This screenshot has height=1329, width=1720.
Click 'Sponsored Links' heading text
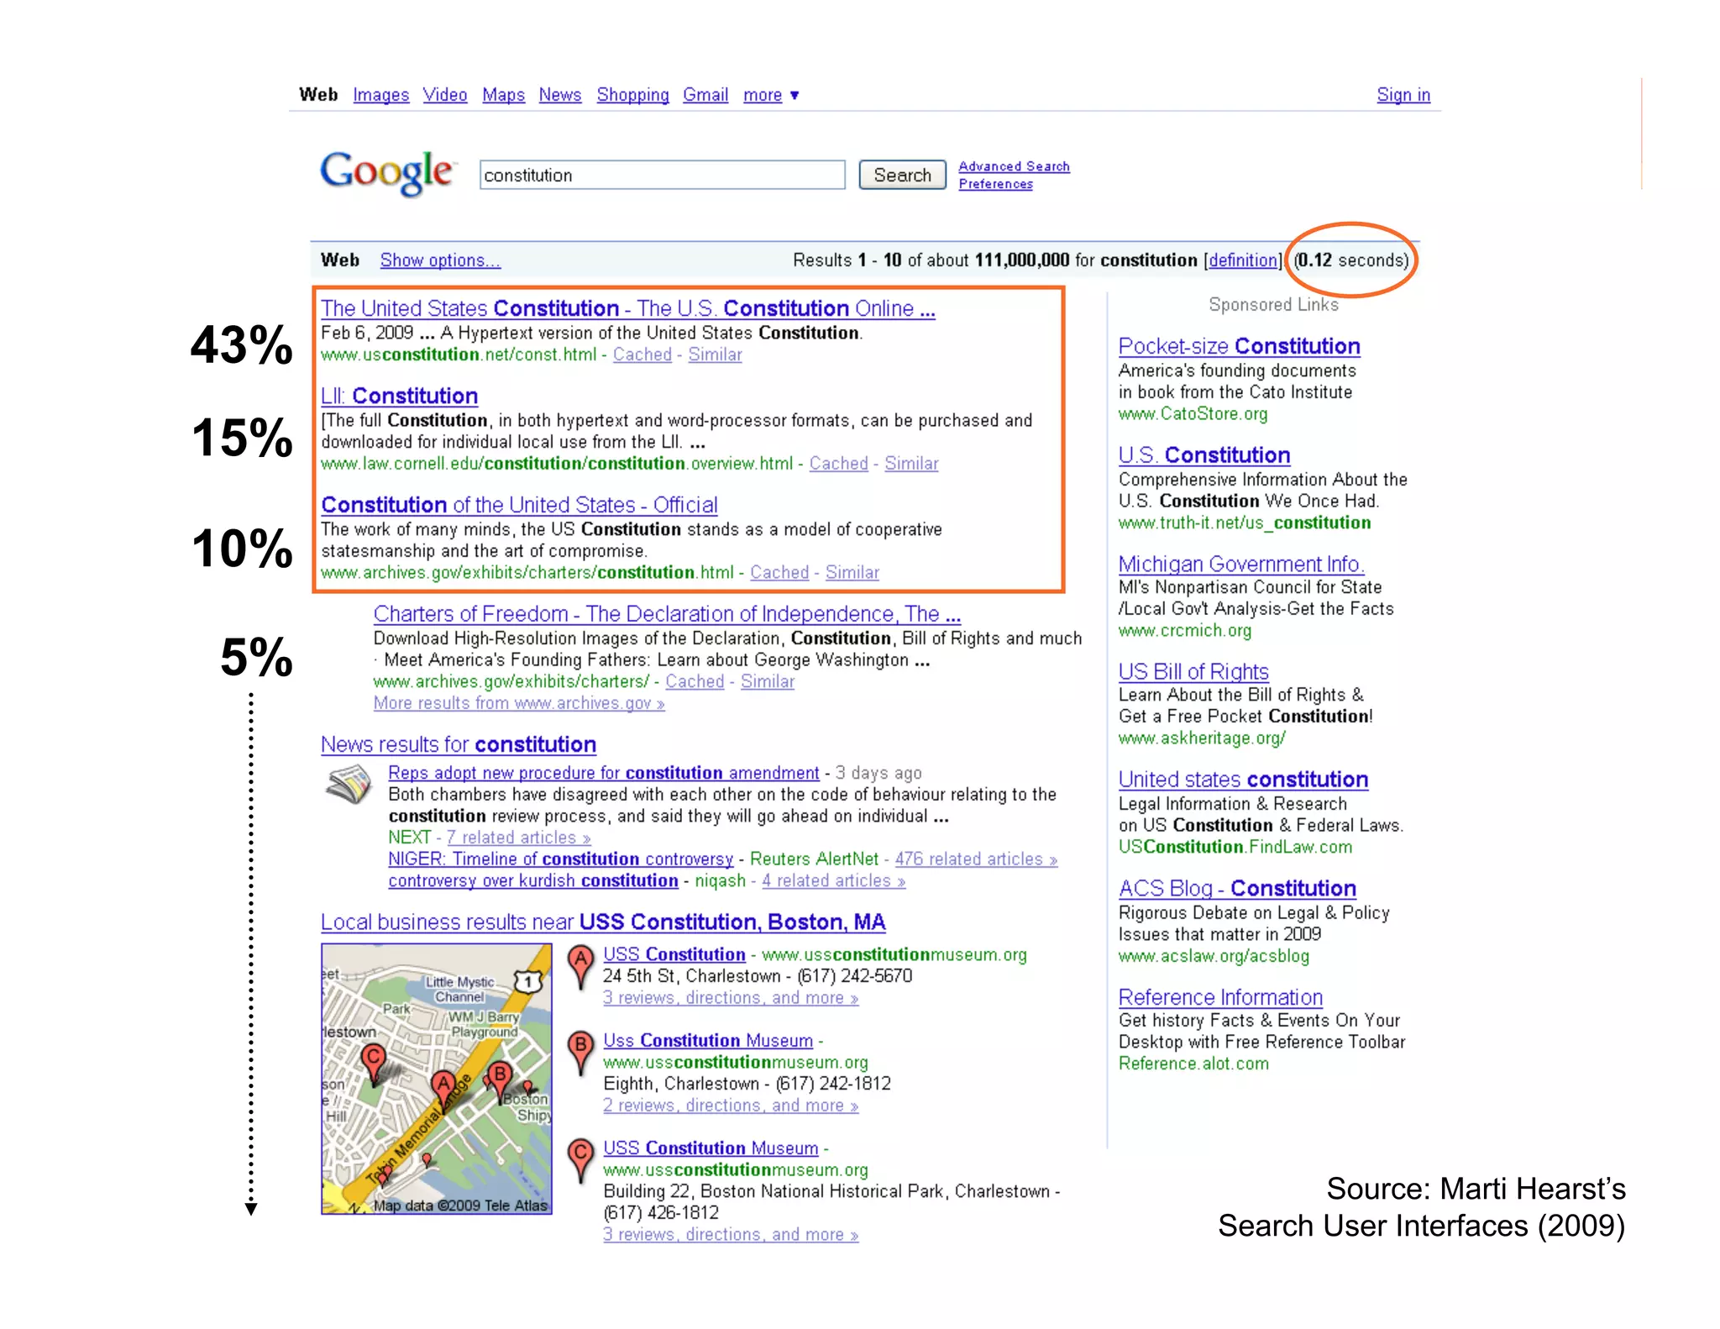coord(1273,305)
